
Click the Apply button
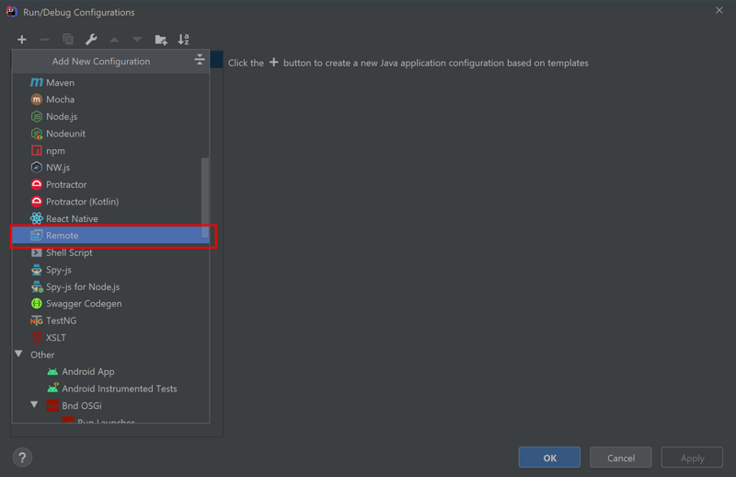pos(692,458)
